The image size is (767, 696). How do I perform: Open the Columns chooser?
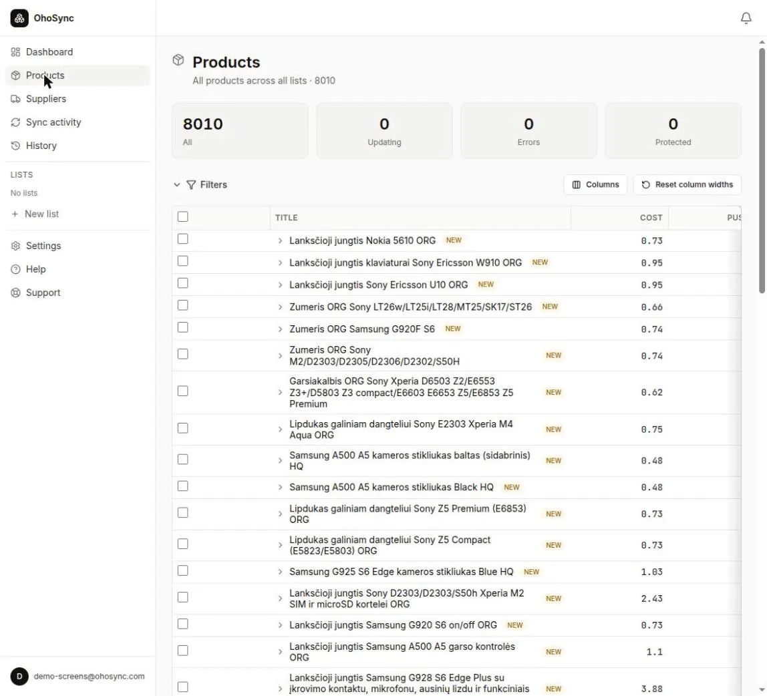tap(595, 185)
